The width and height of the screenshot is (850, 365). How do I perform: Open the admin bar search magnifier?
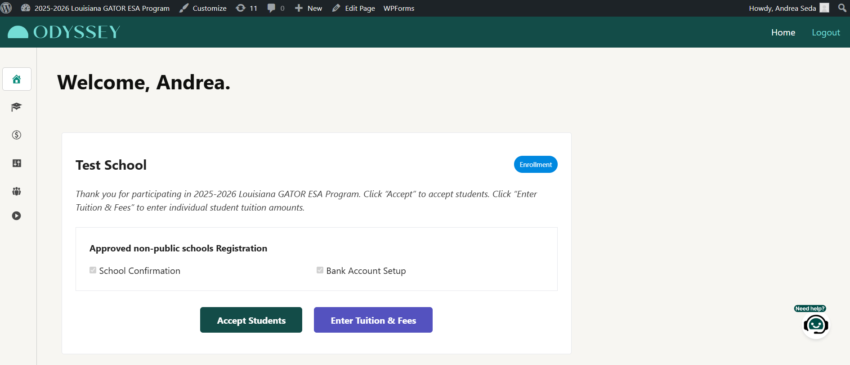[842, 8]
